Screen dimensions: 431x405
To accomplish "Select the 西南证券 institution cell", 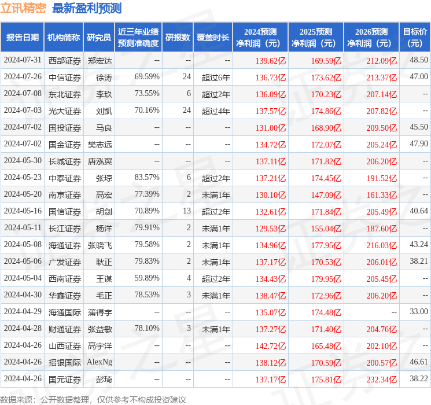I will pos(65,278).
